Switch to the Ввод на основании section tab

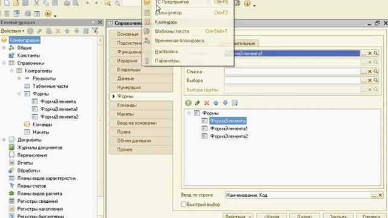141,123
